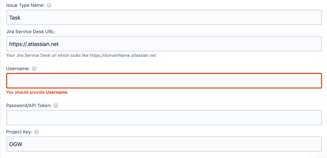
Task: Open help icon next to Username label
Action: click(x=34, y=69)
